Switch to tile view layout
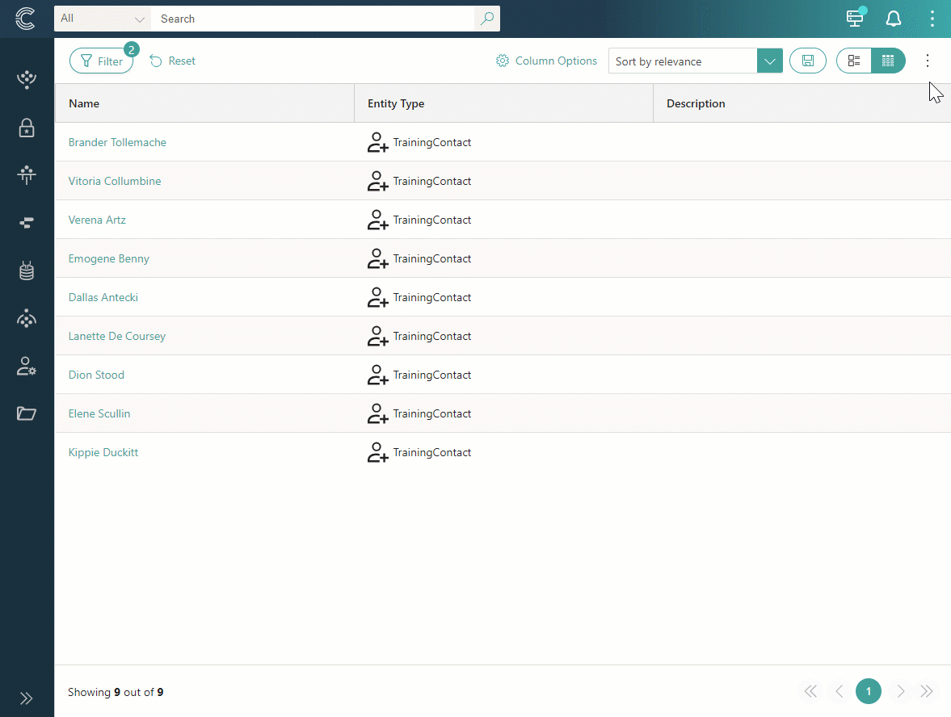This screenshot has height=717, width=951. coord(854,61)
